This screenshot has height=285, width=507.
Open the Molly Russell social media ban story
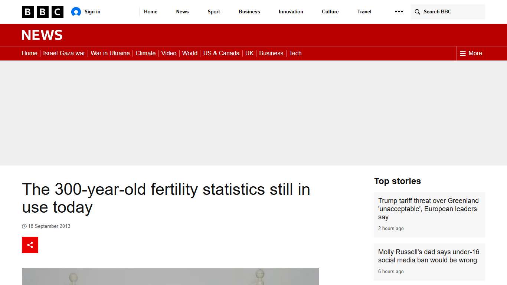pos(428,256)
